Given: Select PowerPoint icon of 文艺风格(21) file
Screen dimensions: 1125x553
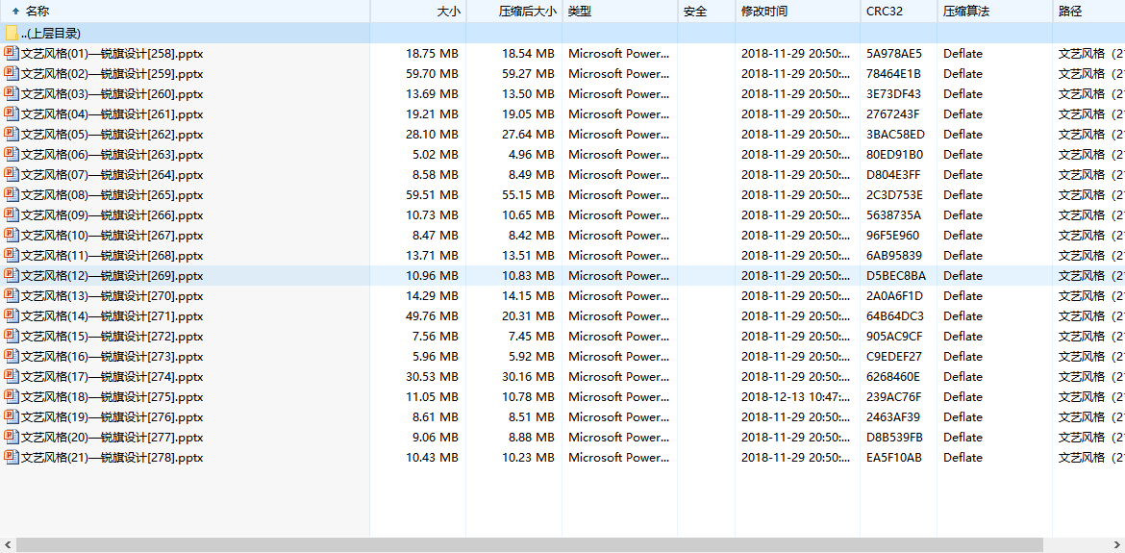Looking at the screenshot, I should [11, 457].
